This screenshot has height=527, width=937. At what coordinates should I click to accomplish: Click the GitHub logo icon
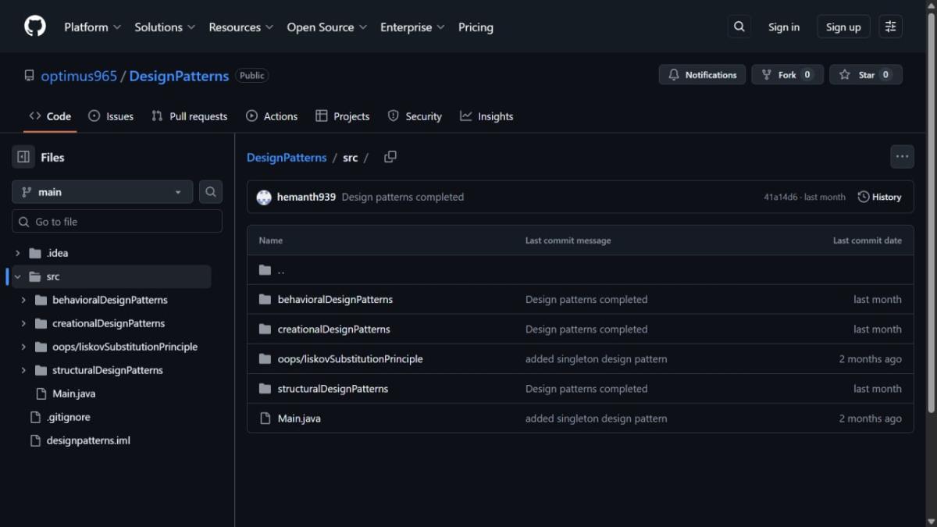pyautogui.click(x=35, y=27)
